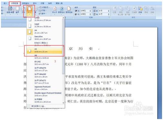Select the Page Layout ribbon tab
This screenshot has width=163, height=120.
14,4
